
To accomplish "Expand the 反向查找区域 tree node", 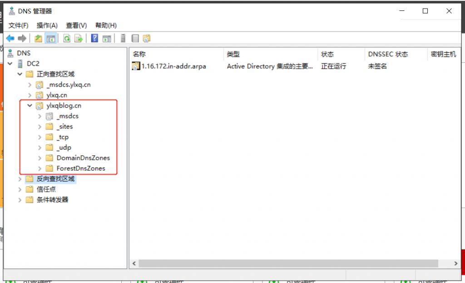I will (x=20, y=179).
